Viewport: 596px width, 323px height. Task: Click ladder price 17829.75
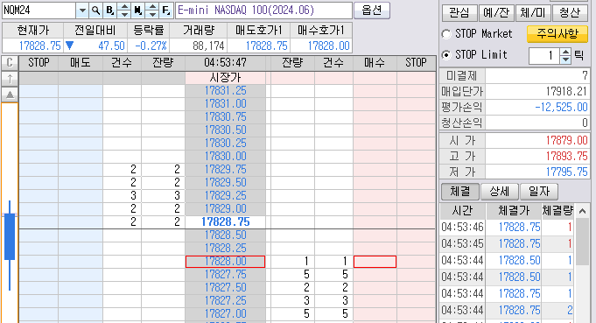[x=226, y=170]
